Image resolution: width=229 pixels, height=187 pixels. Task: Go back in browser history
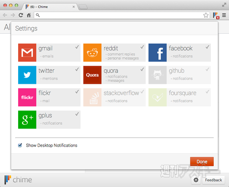[x=5, y=15]
